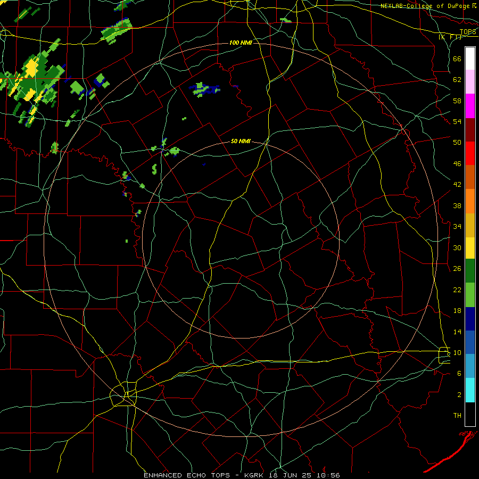
Task: Click the 50 NMI range ring label
Action: [x=241, y=141]
